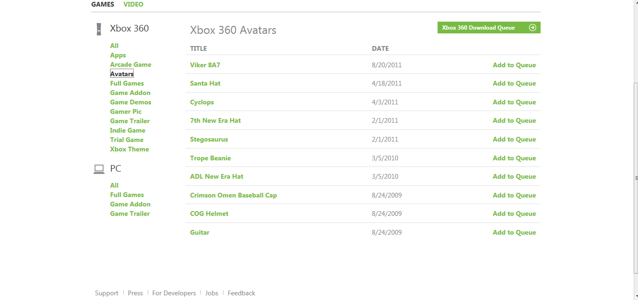Image resolution: width=638 pixels, height=300 pixels.
Task: Open the Trope Beanie avatar item
Action: tap(210, 158)
